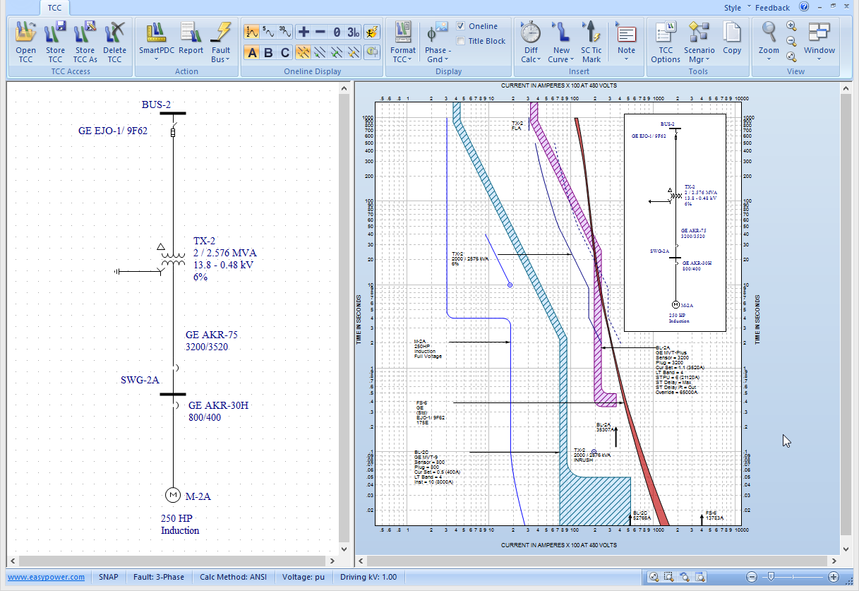Enable the Title Block checkbox
Screen dimensions: 859x591
point(461,41)
